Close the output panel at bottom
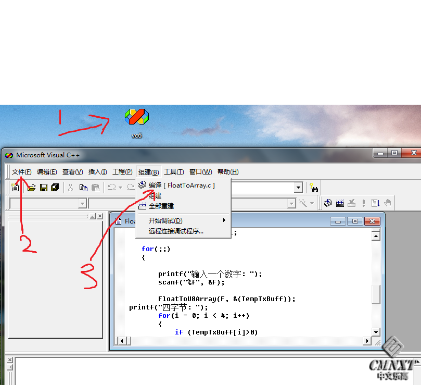Viewport: 421px width, 385px height. [10, 359]
